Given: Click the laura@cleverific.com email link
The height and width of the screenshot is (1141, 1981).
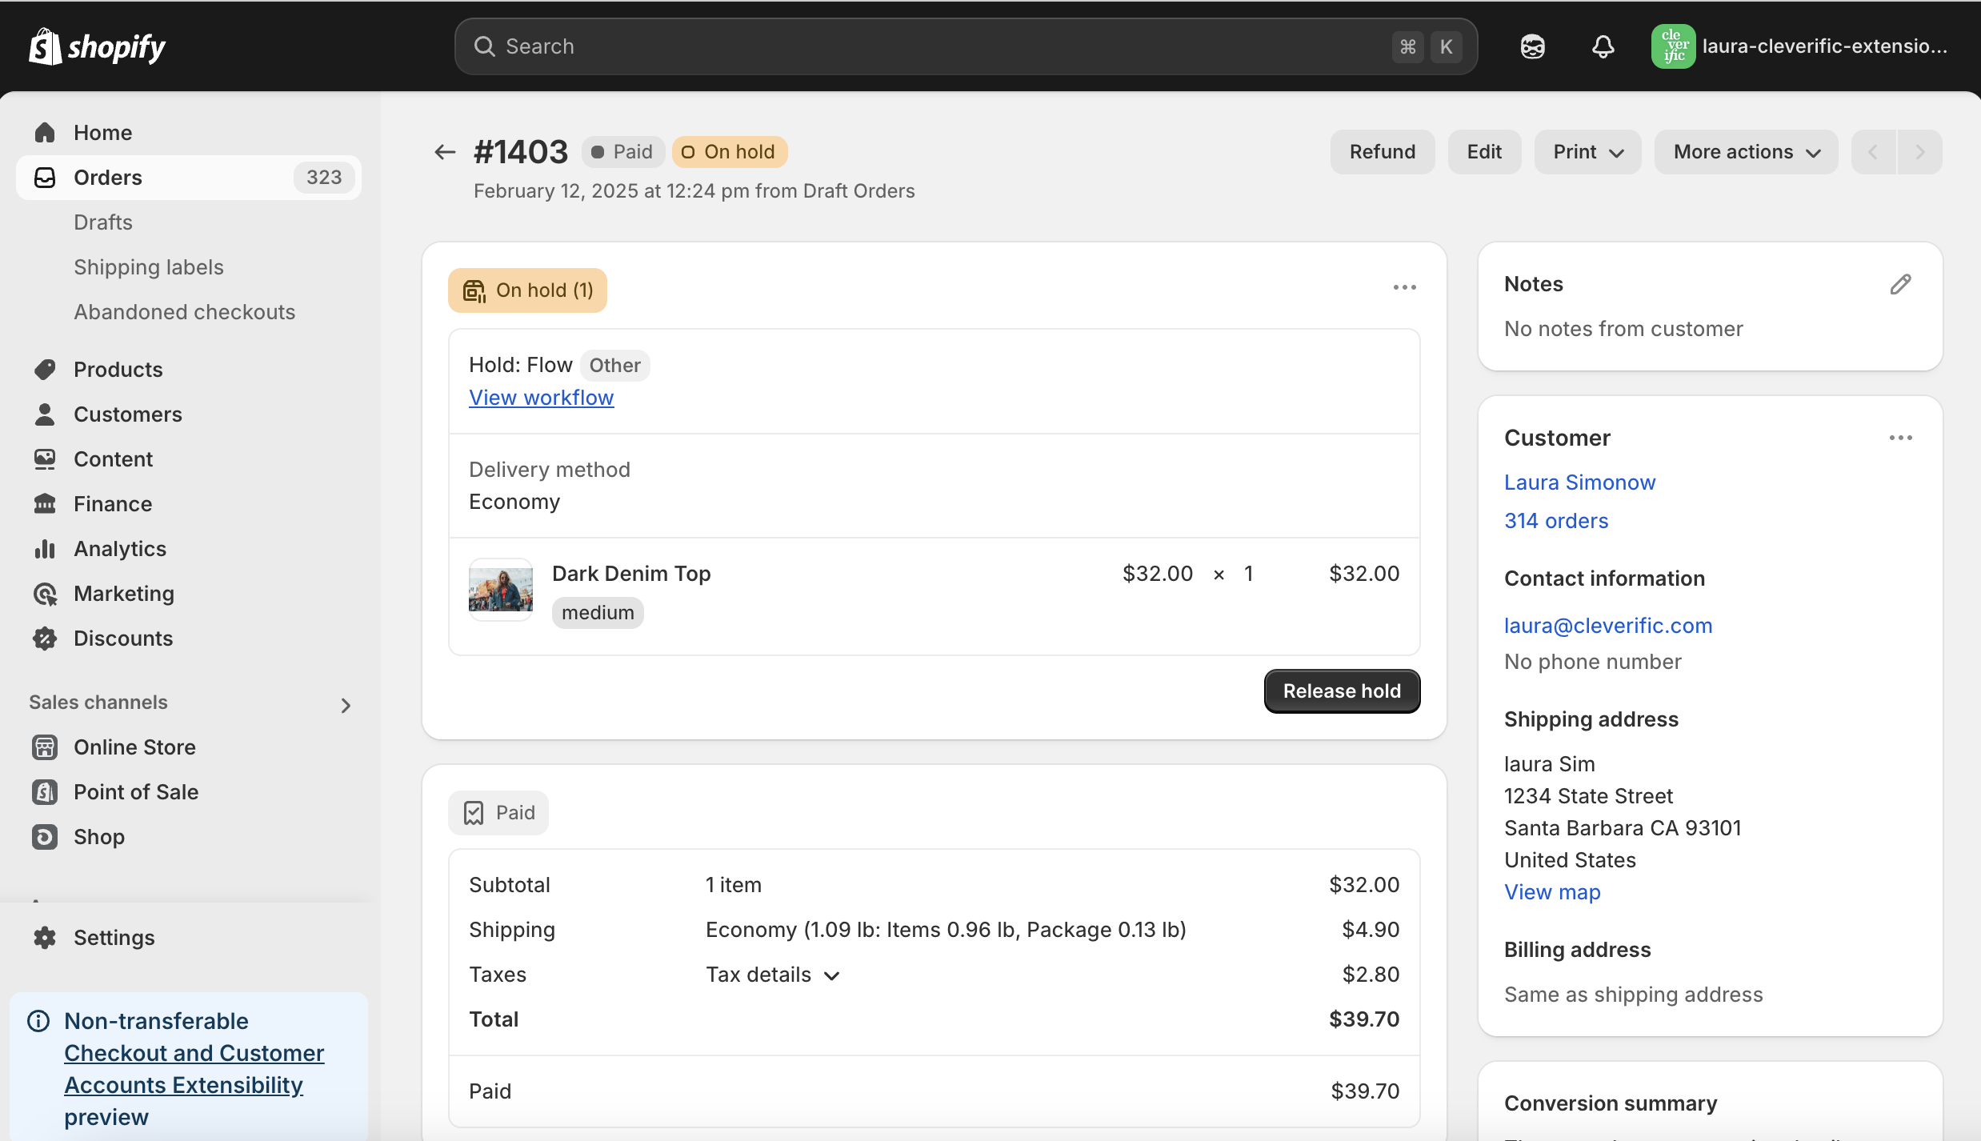Looking at the screenshot, I should [x=1608, y=626].
